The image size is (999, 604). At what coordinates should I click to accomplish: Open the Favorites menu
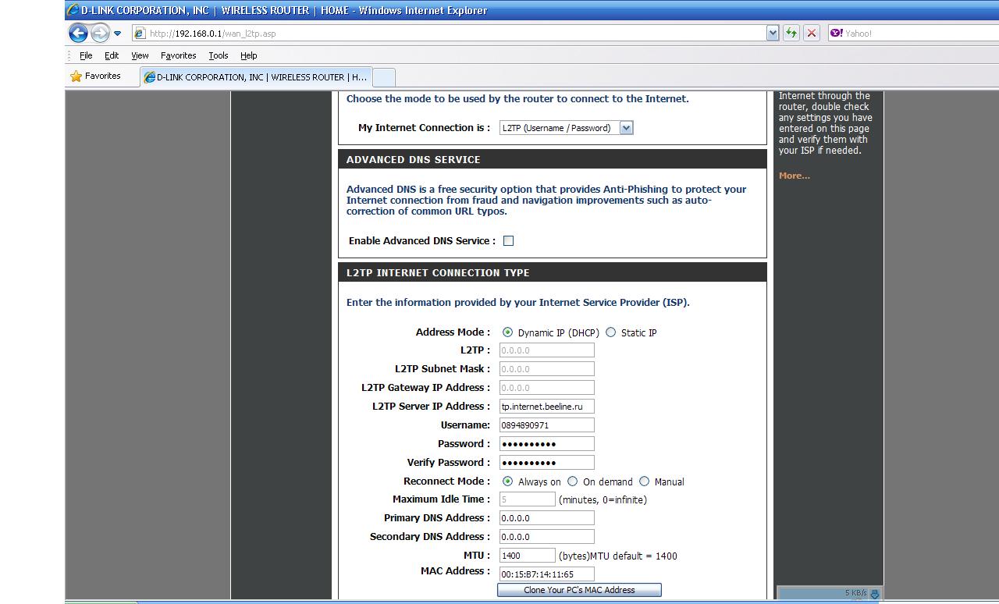click(x=178, y=55)
